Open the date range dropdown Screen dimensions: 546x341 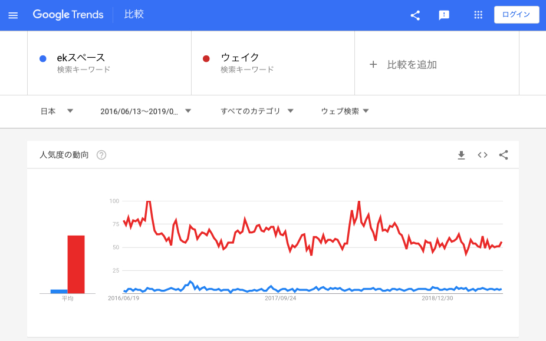tap(146, 111)
